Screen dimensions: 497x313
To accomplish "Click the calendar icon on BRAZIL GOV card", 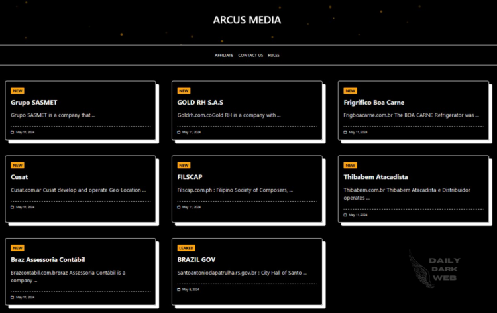I will [x=179, y=289].
